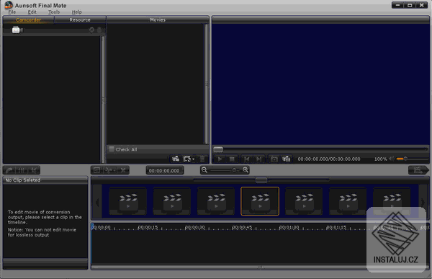Open the dropdown arrow next to scissors

114,171
